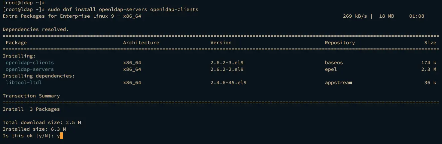Viewport: 442px width, 144px height.
Task: Click the epel repository entry
Action: [331, 69]
